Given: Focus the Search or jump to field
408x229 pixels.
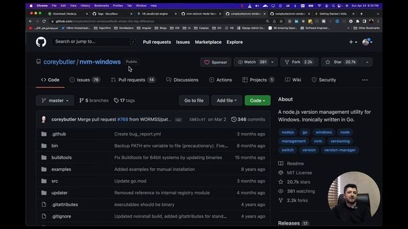Looking at the screenshot, I should pyautogui.click(x=94, y=41).
